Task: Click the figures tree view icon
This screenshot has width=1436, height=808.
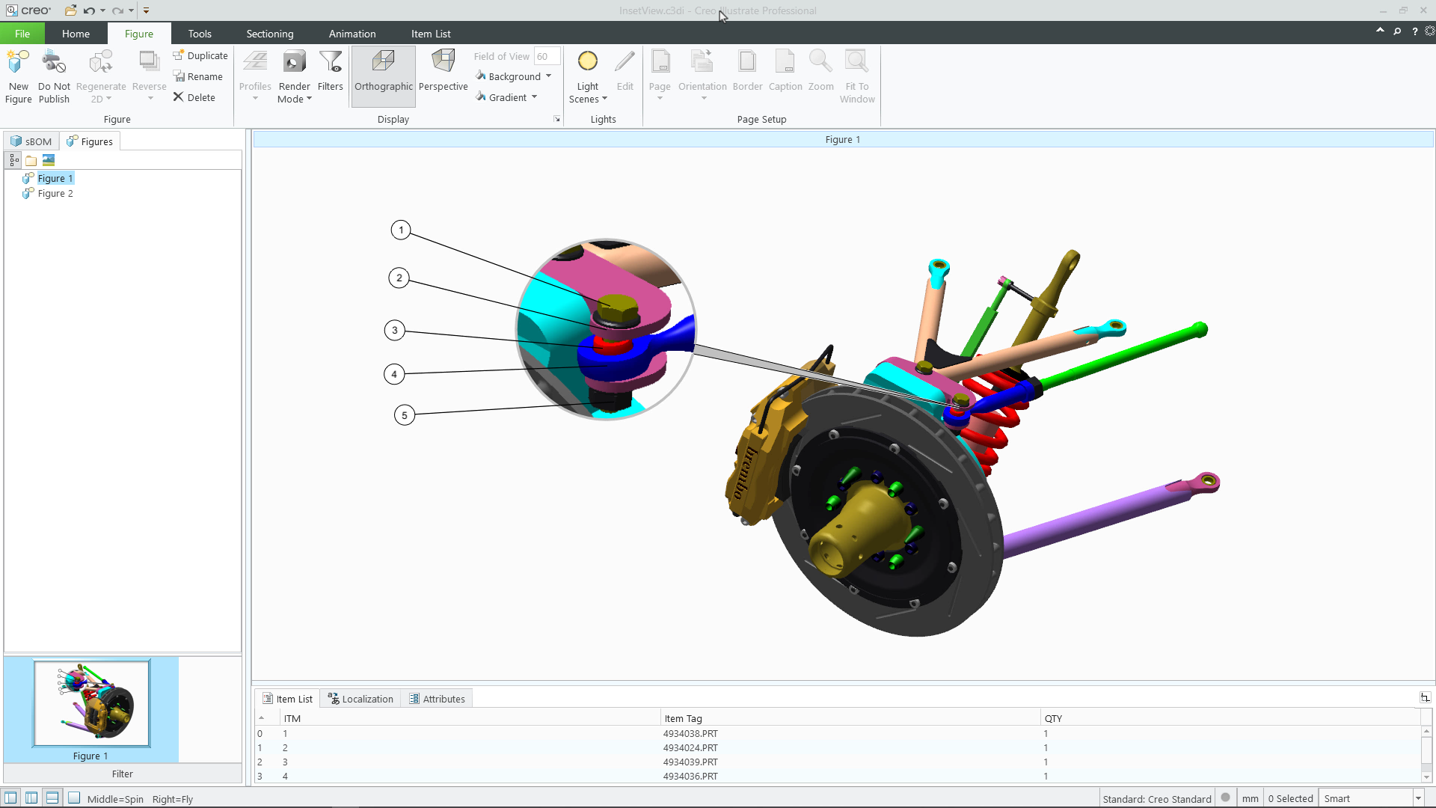Action: 13,160
